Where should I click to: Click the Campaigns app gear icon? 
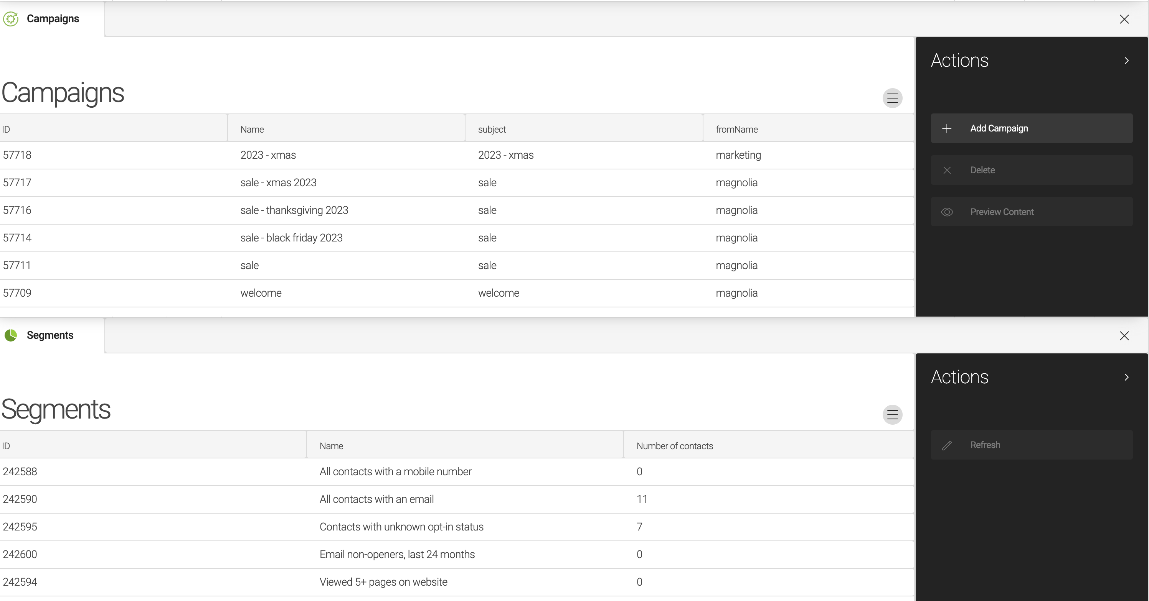click(x=11, y=19)
